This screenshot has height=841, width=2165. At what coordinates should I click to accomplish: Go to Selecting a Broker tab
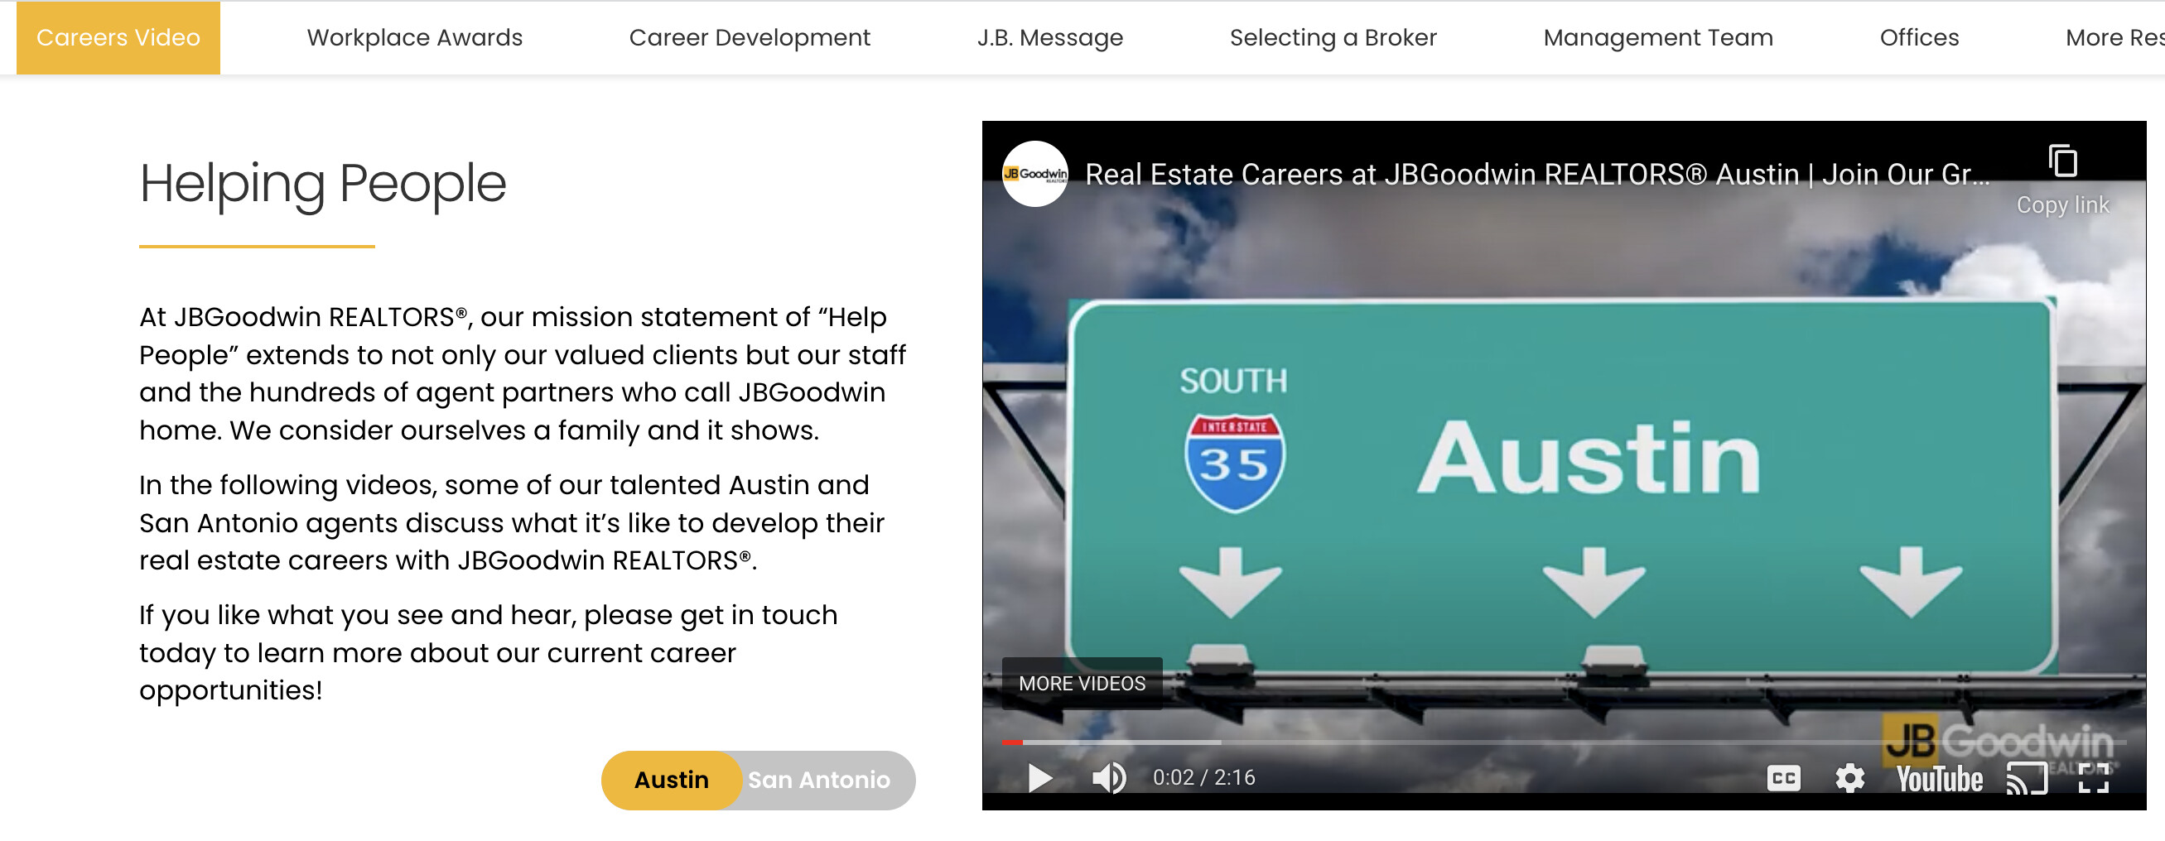[1333, 38]
